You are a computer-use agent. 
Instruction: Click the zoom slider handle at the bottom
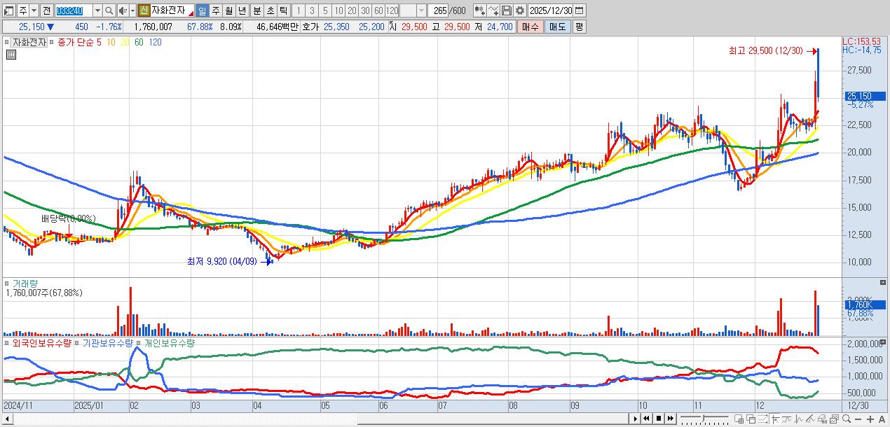(703, 419)
